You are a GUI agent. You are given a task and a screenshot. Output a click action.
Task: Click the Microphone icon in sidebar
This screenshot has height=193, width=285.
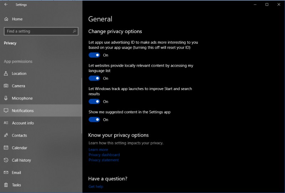coord(6,98)
